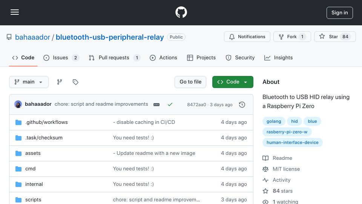Open bahaaador author link in commit row
362x204 pixels.
pyautogui.click(x=38, y=104)
